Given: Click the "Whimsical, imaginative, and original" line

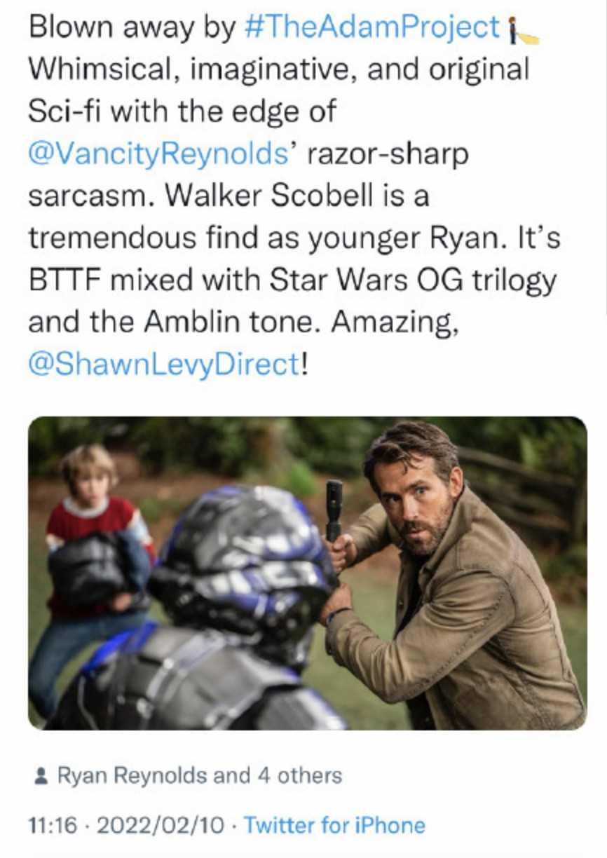Looking at the screenshot, I should point(278,70).
